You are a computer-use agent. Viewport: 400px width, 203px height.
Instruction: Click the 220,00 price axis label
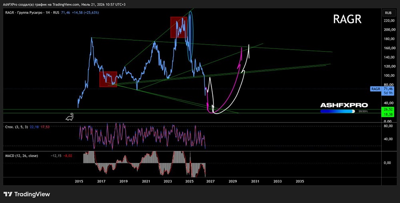point(389,20)
